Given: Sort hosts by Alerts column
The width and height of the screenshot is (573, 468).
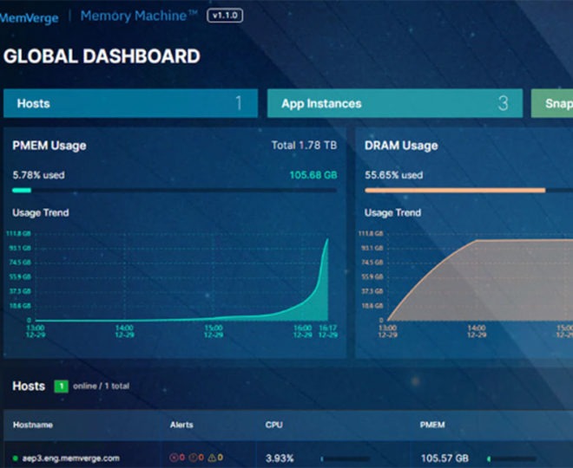Looking at the screenshot, I should coord(181,425).
